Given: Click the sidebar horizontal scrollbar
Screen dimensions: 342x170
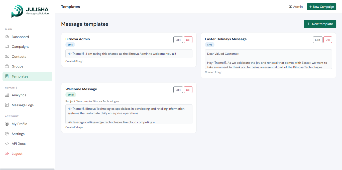Looking at the screenshot, I should (x=27, y=169).
